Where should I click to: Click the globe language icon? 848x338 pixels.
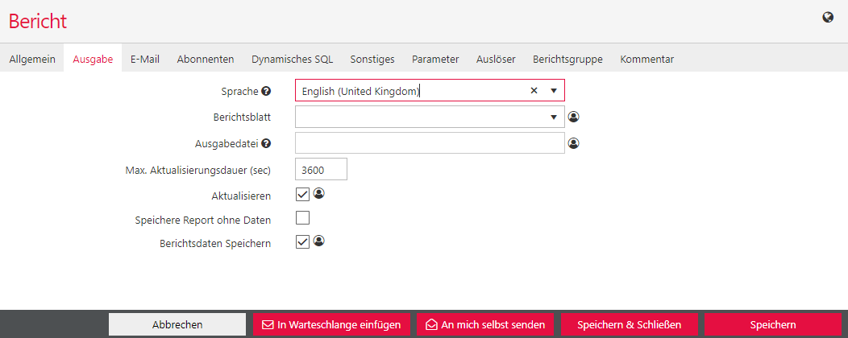828,18
